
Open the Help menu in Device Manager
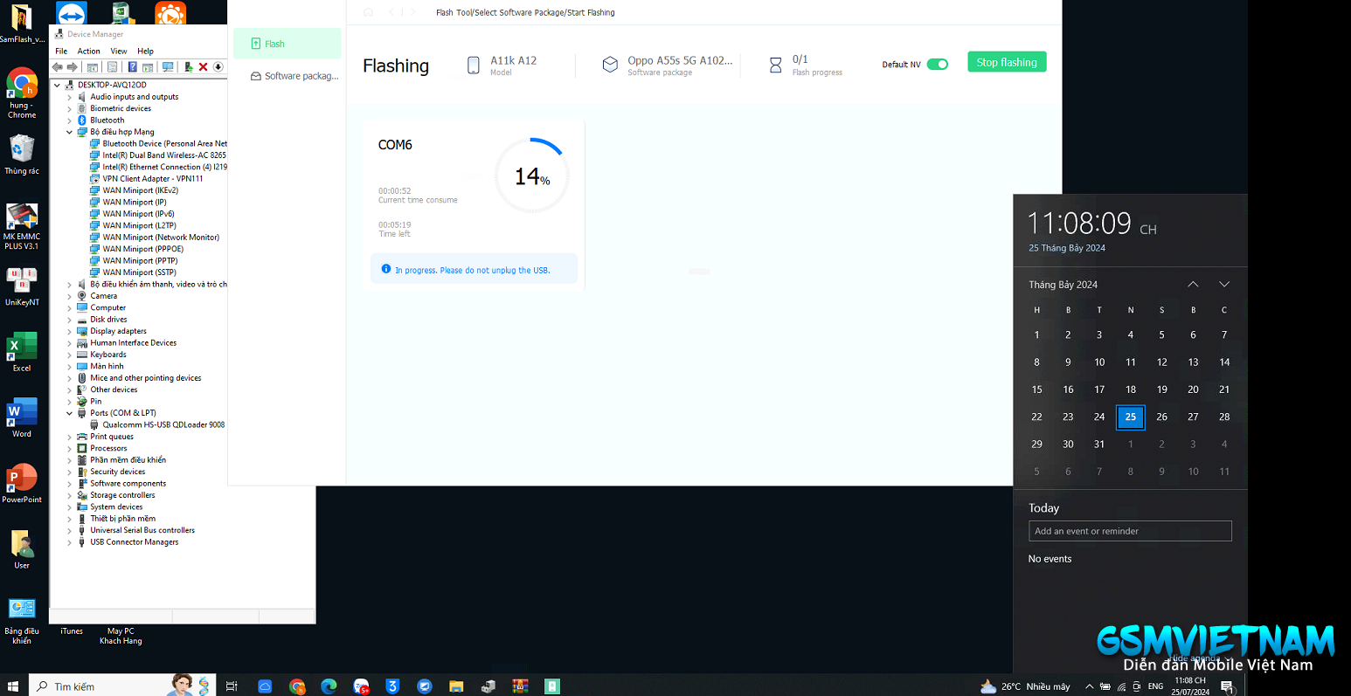tap(145, 52)
